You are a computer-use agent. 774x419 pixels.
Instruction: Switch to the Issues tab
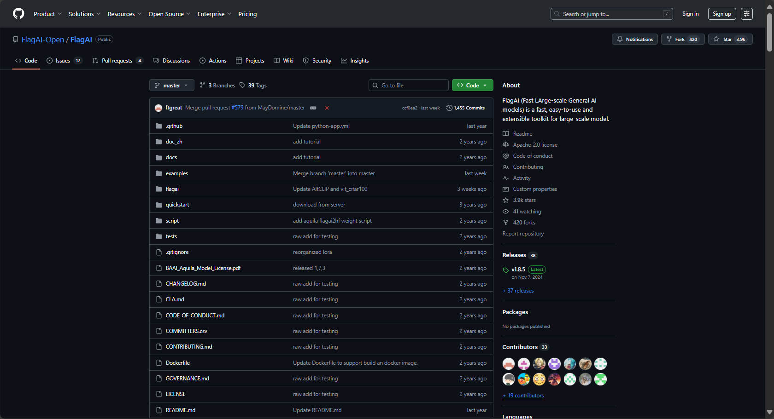[64, 61]
